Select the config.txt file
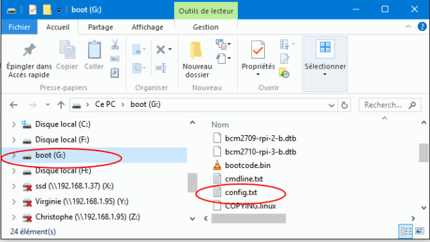 [241, 193]
